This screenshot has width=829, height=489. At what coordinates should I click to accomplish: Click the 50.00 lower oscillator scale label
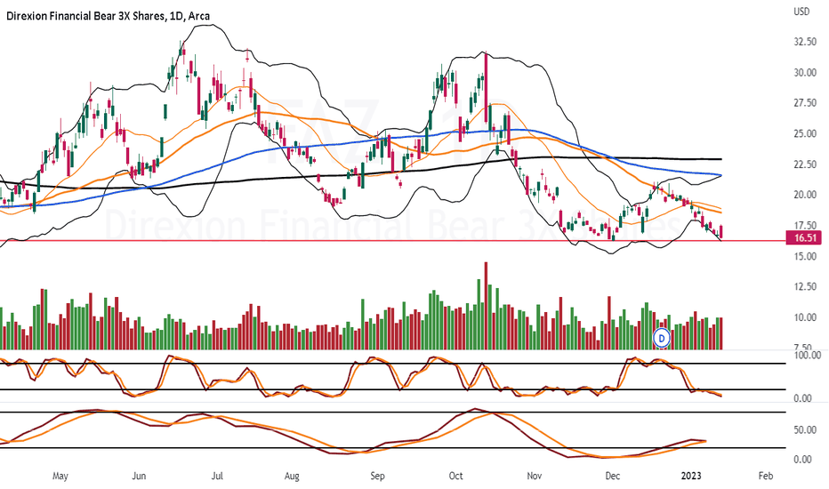[x=805, y=429]
